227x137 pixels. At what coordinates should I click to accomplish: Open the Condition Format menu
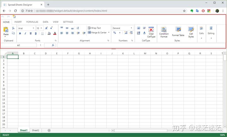(x=164, y=32)
